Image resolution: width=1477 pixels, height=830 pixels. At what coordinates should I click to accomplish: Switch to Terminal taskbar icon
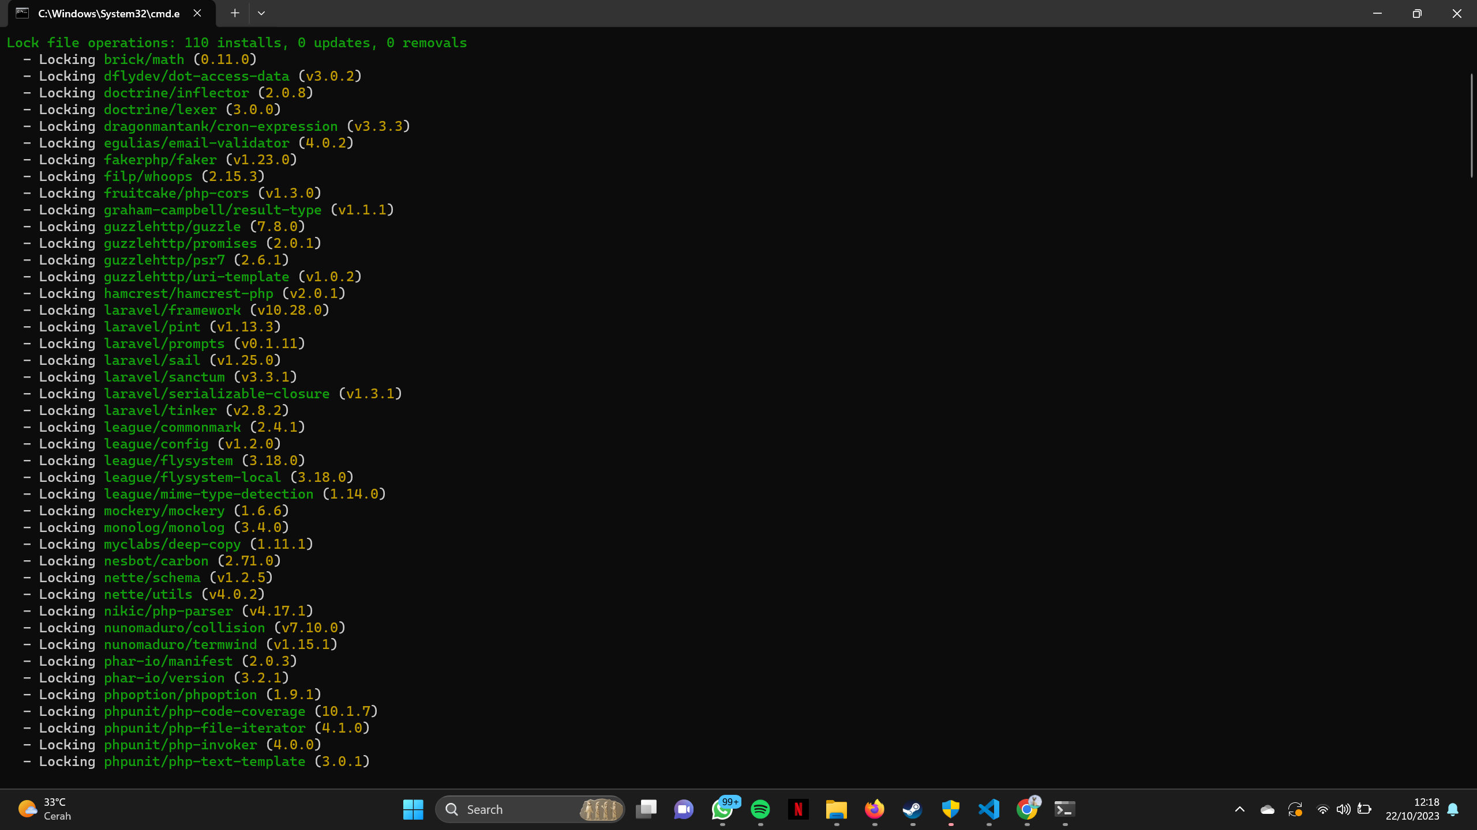point(1065,809)
